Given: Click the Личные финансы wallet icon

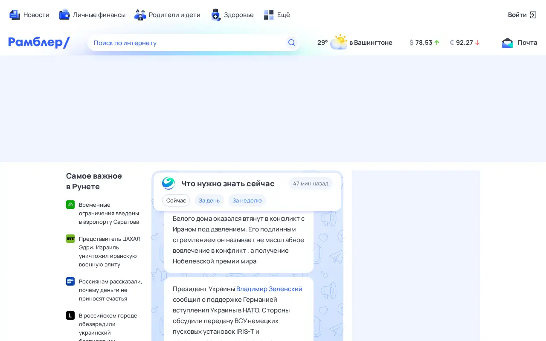Looking at the screenshot, I should tap(64, 14).
